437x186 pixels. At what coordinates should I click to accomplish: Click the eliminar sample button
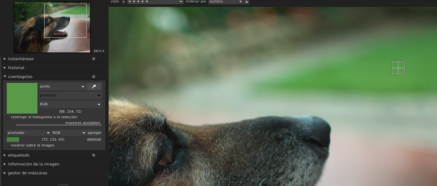click(94, 139)
